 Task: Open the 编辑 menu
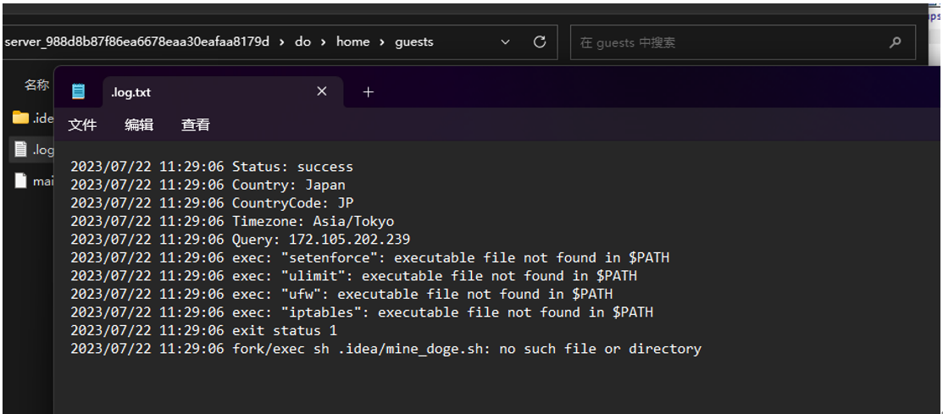tap(139, 125)
